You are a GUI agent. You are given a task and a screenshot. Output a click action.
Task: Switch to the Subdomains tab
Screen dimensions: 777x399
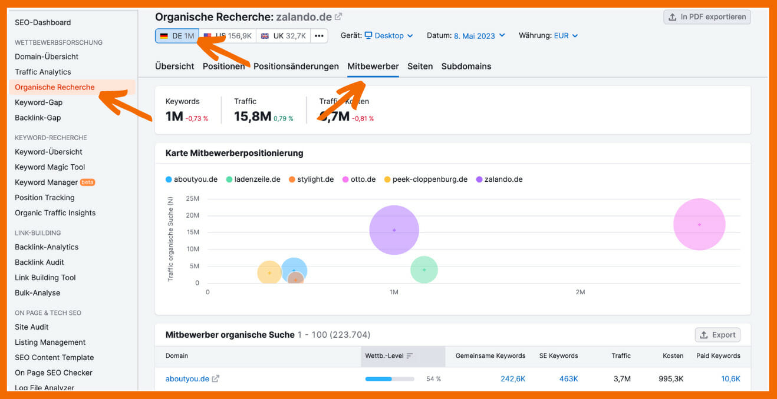coord(466,66)
